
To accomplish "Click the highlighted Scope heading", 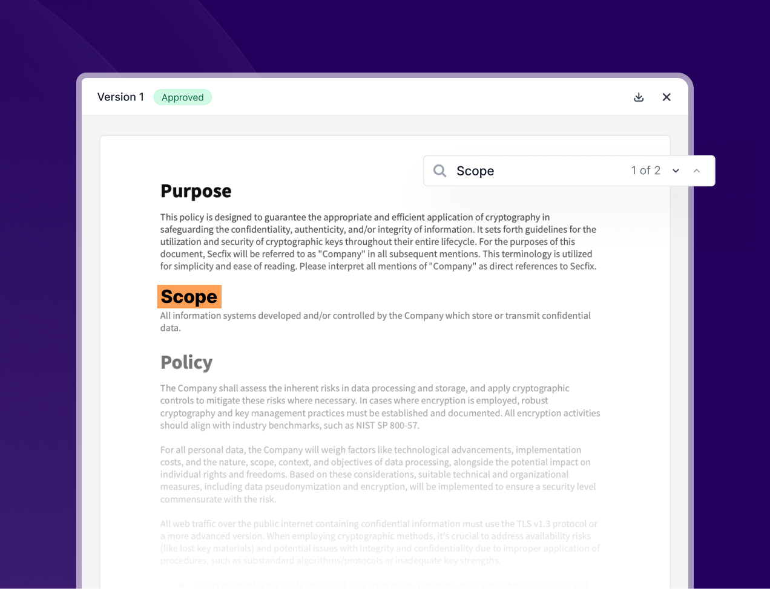I will pyautogui.click(x=189, y=297).
